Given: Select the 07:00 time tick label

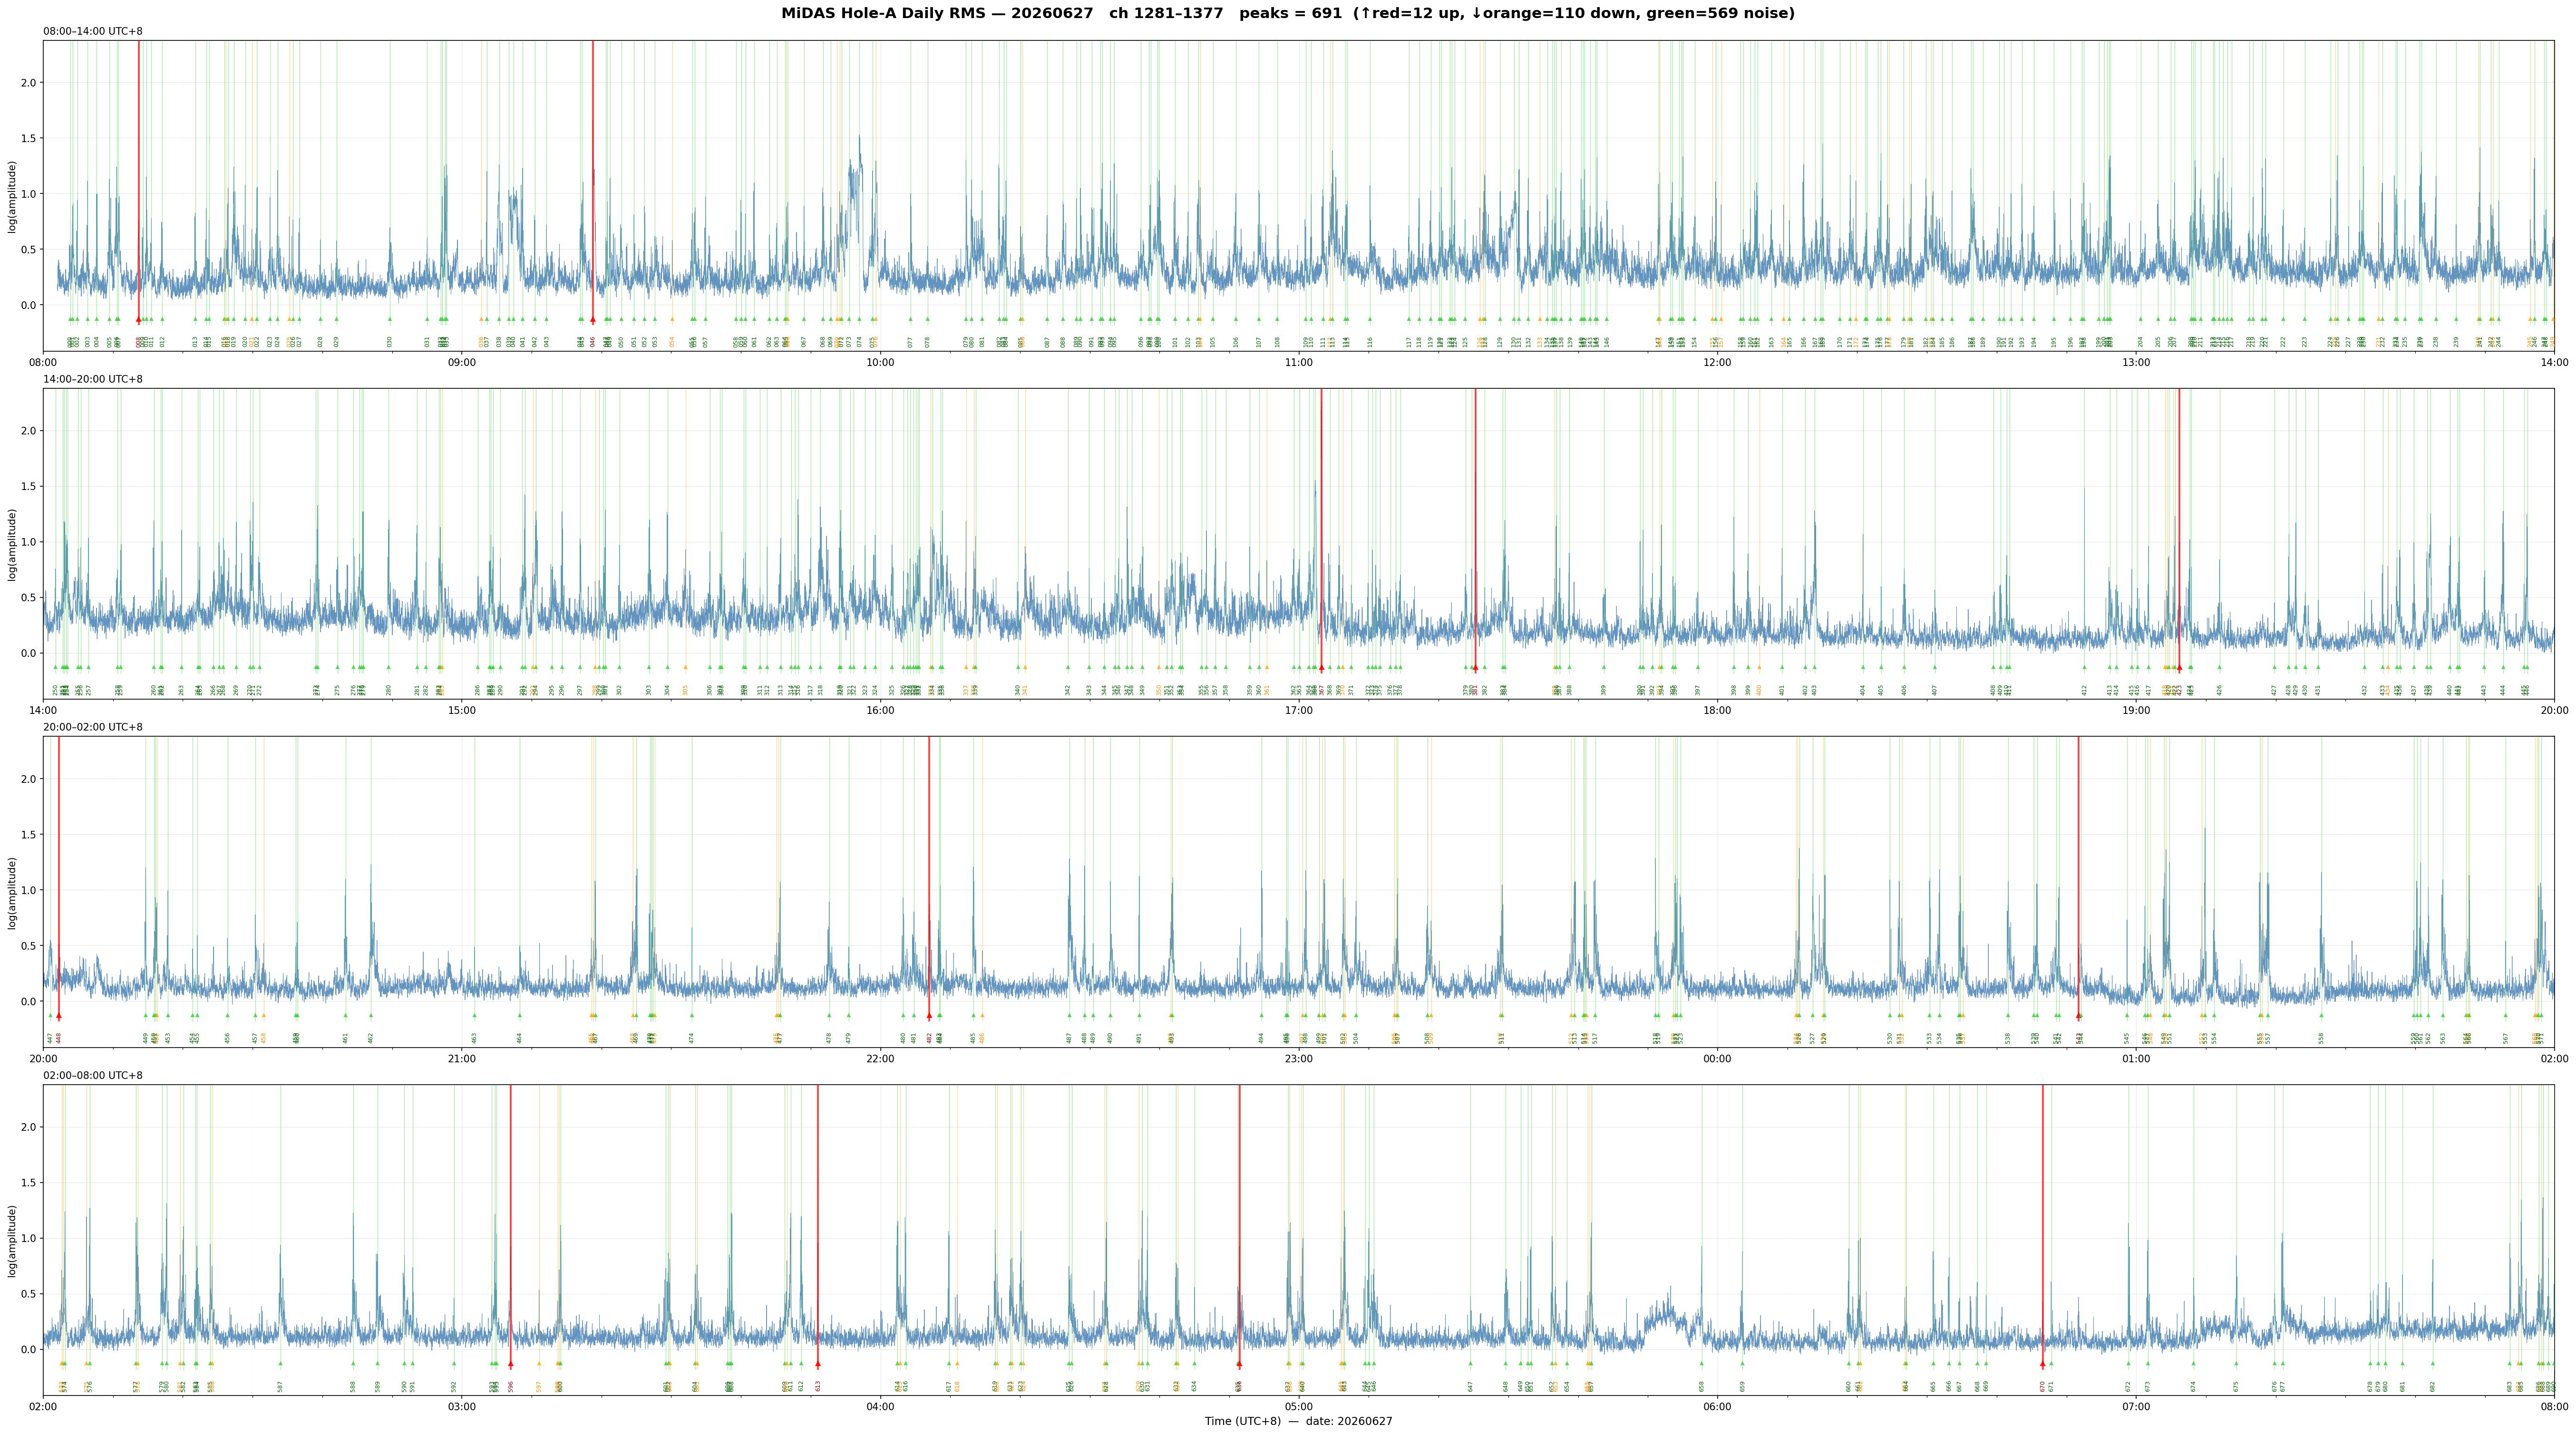Looking at the screenshot, I should click(2136, 1406).
